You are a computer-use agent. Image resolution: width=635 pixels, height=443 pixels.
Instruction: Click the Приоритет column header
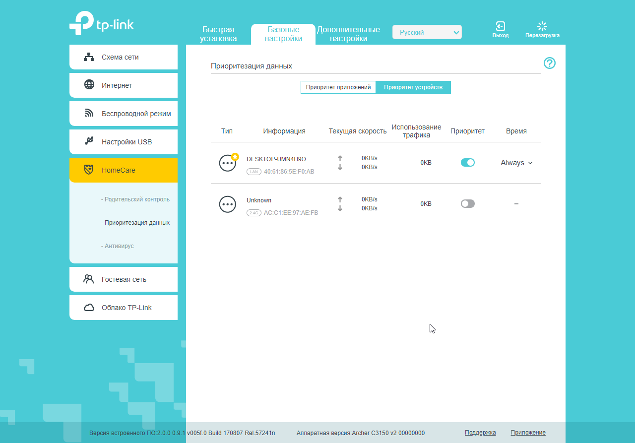click(x=468, y=131)
